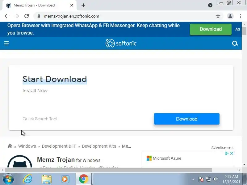Click the horizontal scrollbar right arrow

(x=239, y=170)
